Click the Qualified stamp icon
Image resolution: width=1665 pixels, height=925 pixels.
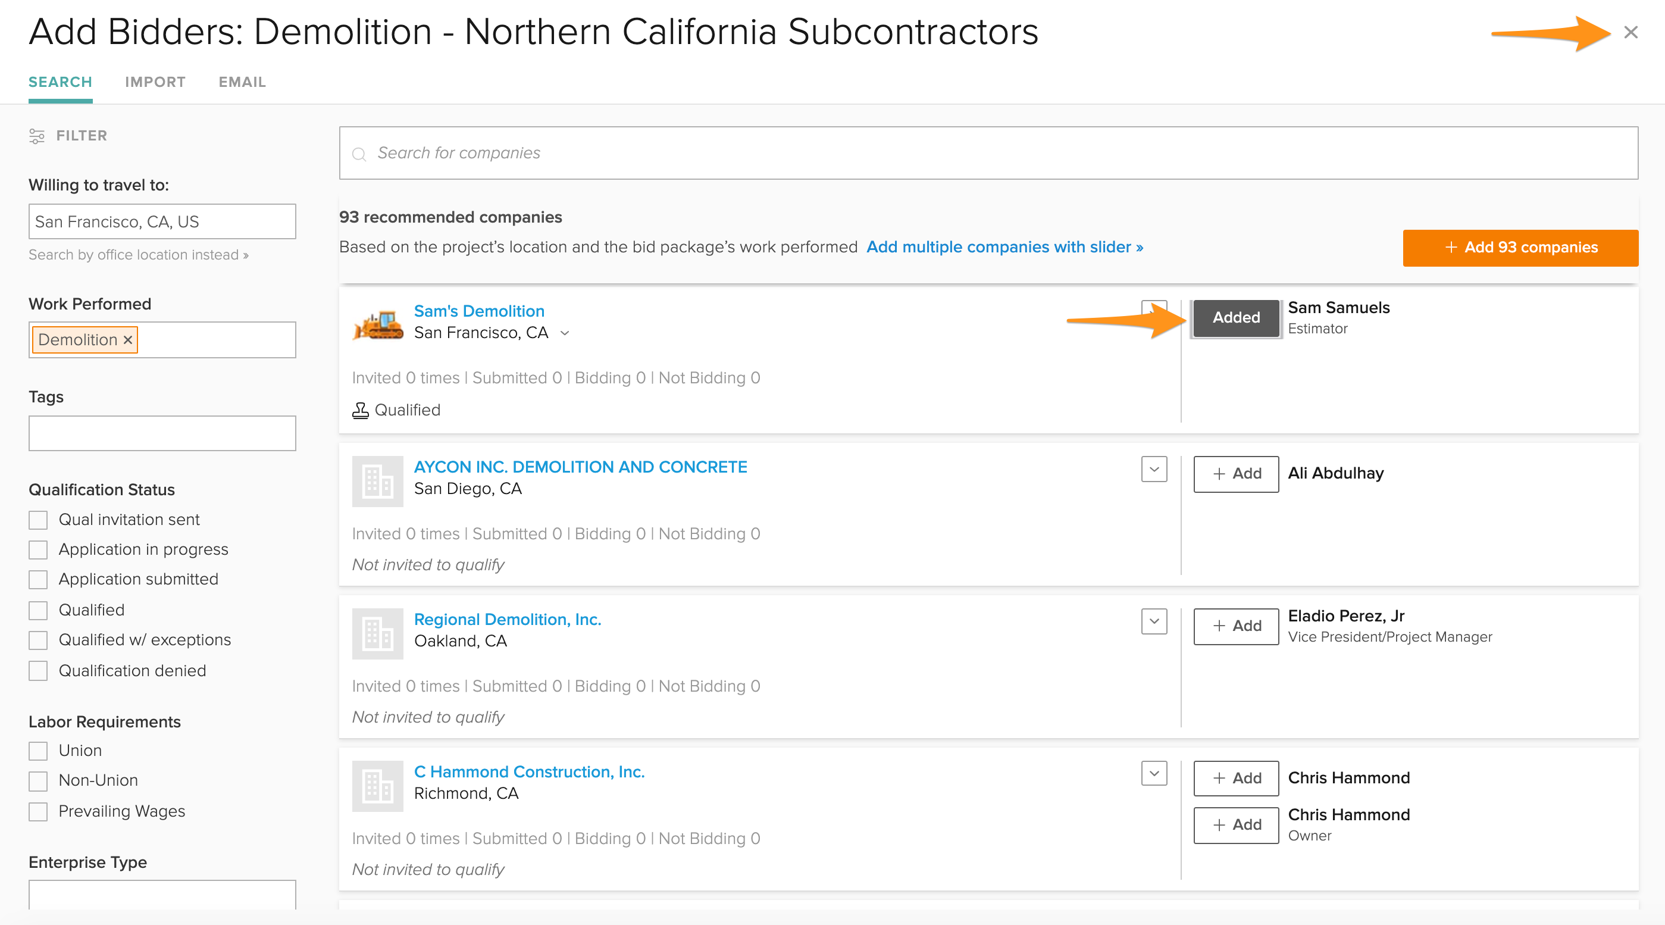[x=360, y=411]
